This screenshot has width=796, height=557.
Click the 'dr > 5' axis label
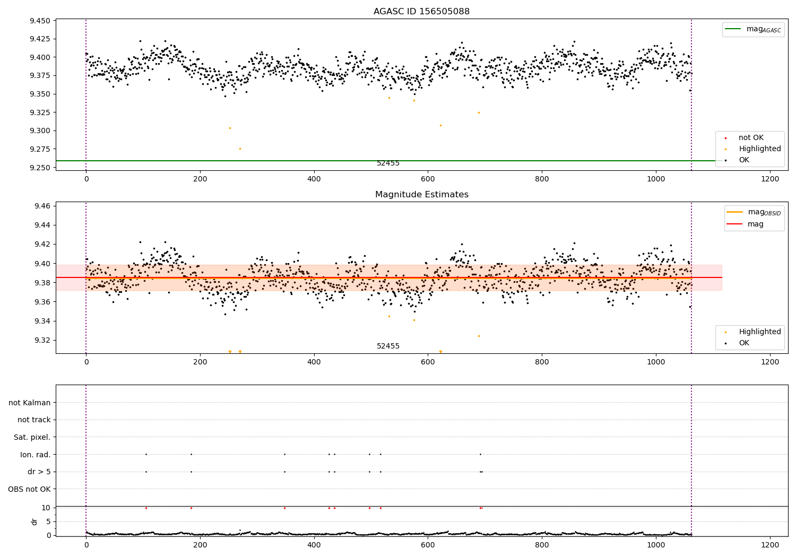click(39, 472)
